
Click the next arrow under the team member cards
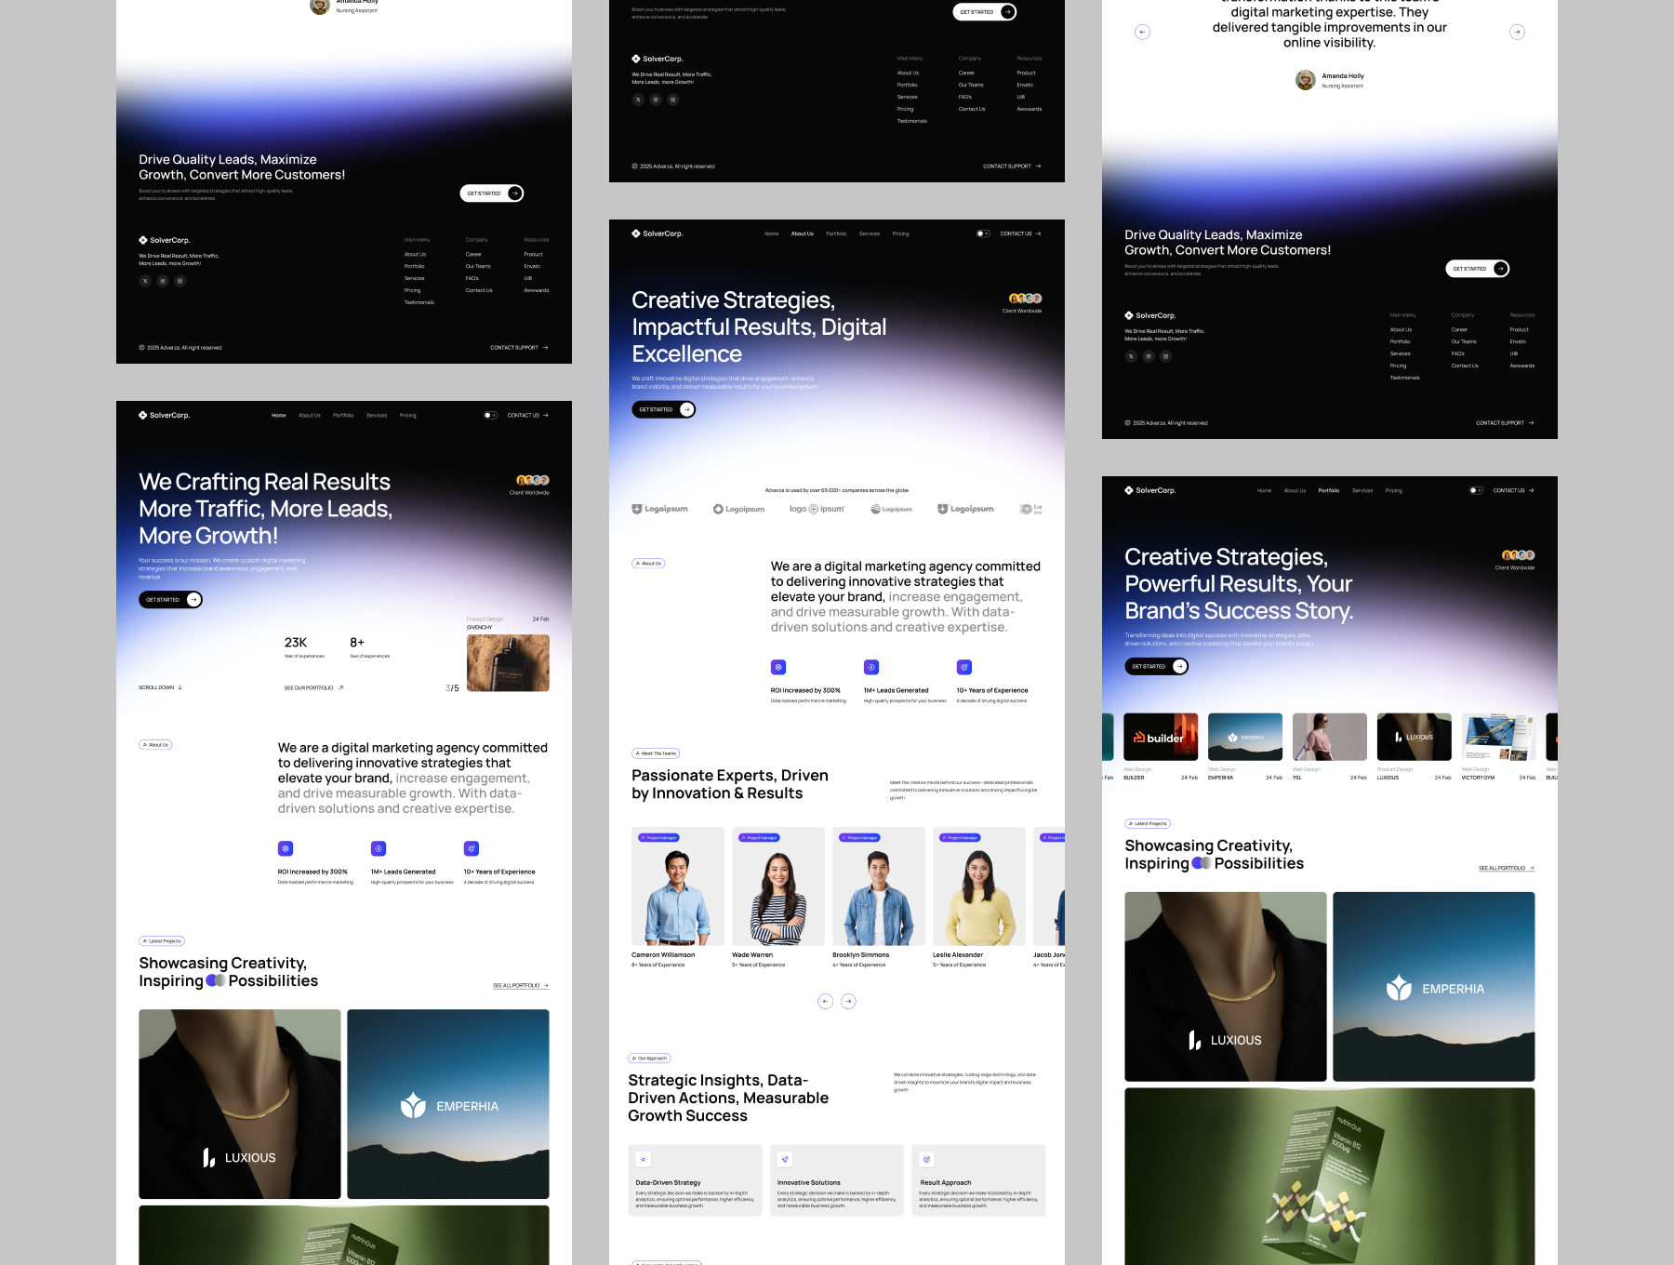tap(848, 1002)
